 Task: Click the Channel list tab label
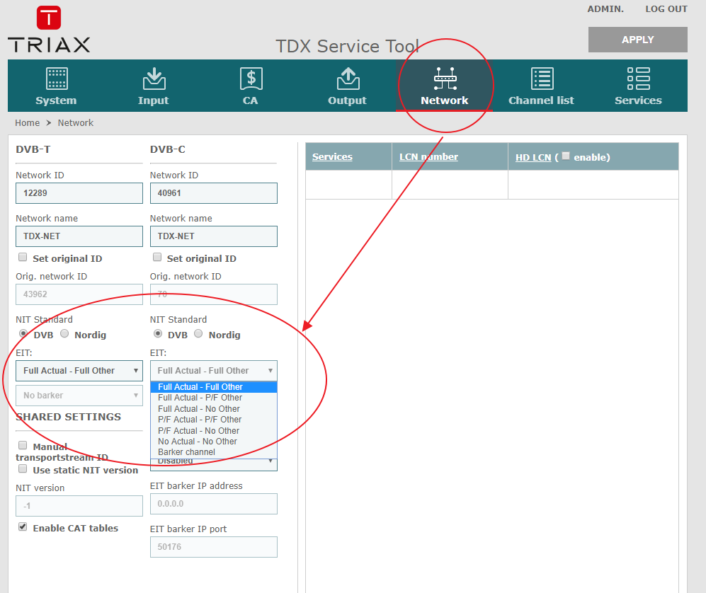541,100
